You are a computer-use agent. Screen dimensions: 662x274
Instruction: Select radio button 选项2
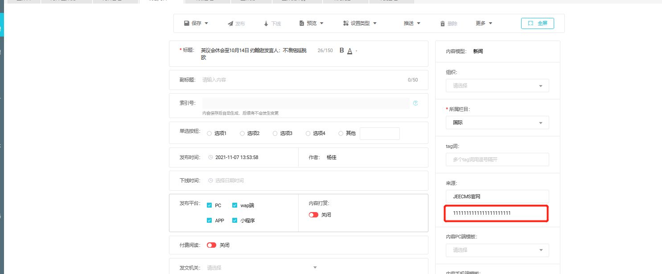[242, 133]
